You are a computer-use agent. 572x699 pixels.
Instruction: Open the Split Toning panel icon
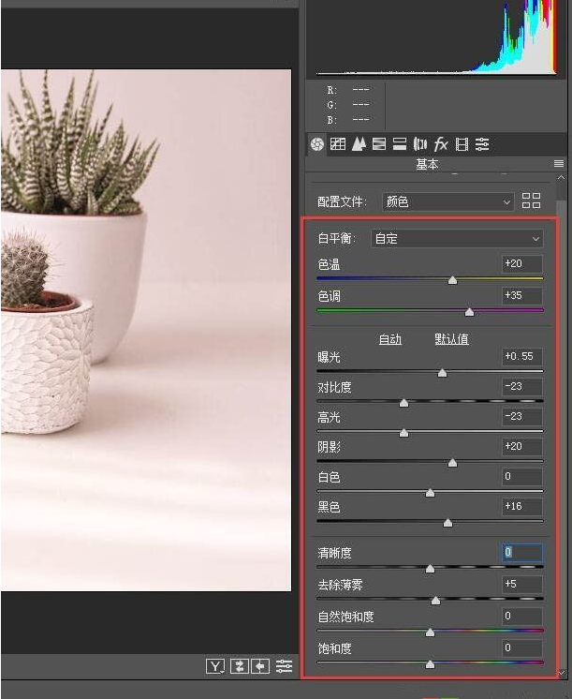[399, 144]
